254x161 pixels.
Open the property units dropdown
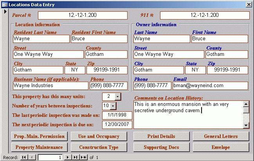(117, 97)
